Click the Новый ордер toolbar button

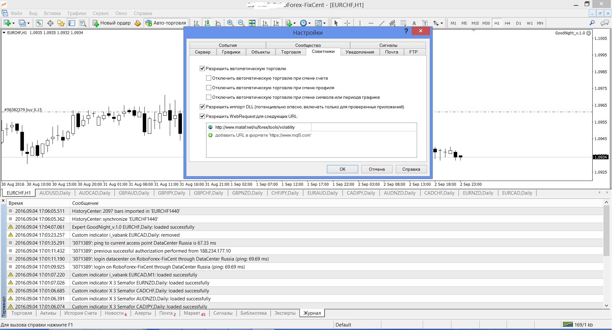[x=112, y=23]
